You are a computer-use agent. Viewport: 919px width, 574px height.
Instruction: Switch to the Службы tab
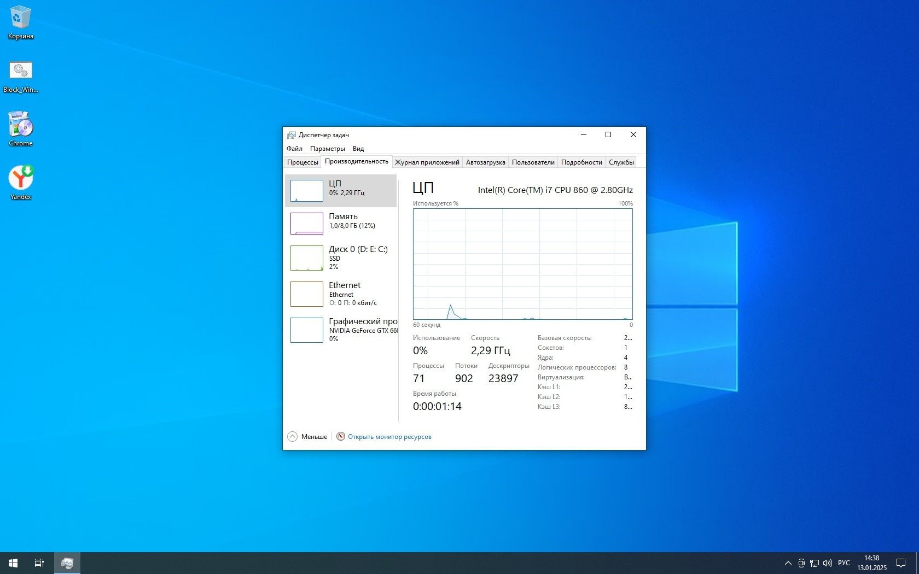pos(621,162)
